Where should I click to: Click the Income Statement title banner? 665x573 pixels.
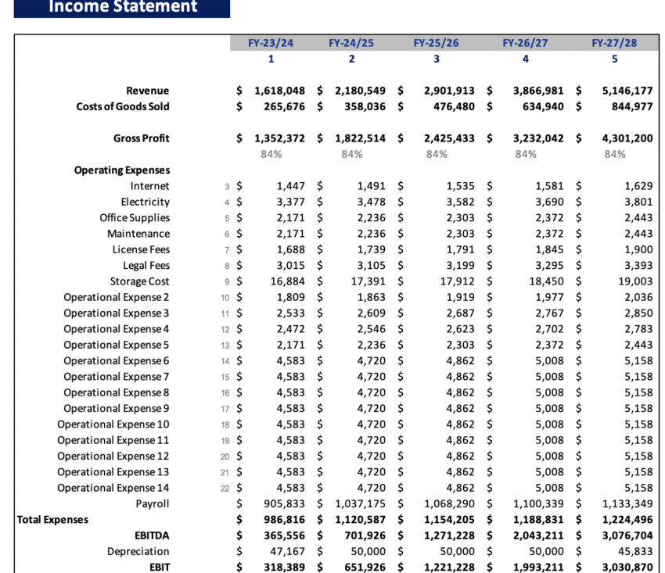pos(121,8)
